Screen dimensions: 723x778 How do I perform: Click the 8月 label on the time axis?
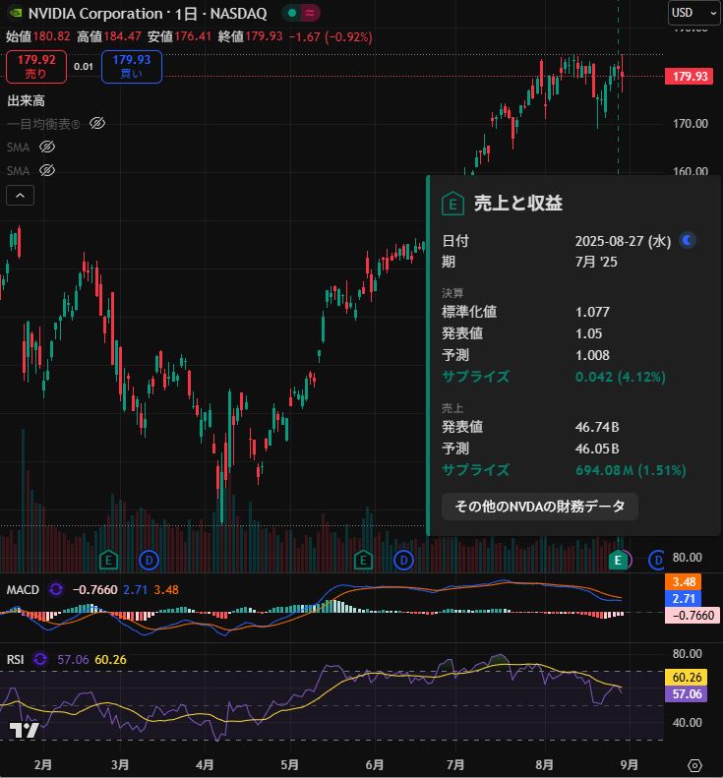tap(544, 764)
